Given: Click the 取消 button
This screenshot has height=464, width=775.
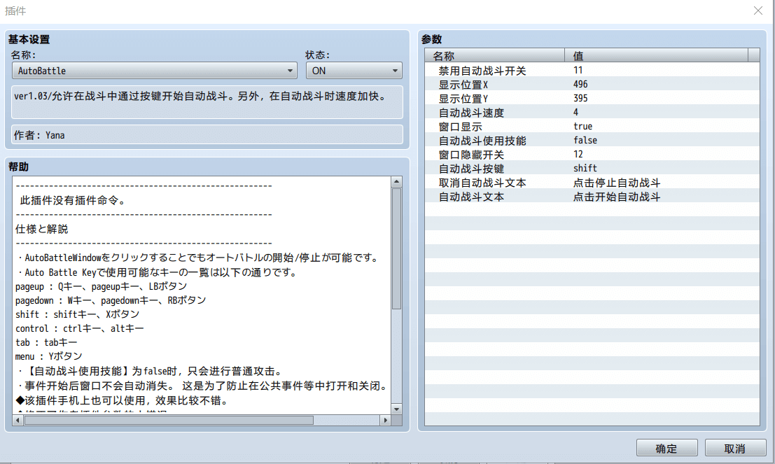Looking at the screenshot, I should coord(735,448).
